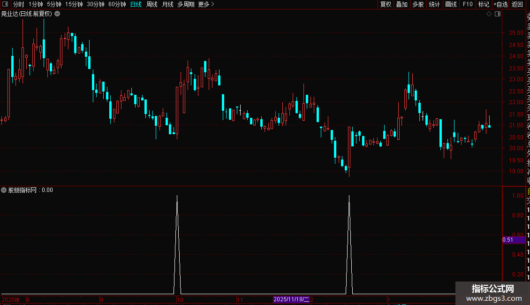
Task: Switch to 周线 weekly chart
Action: (x=152, y=4)
